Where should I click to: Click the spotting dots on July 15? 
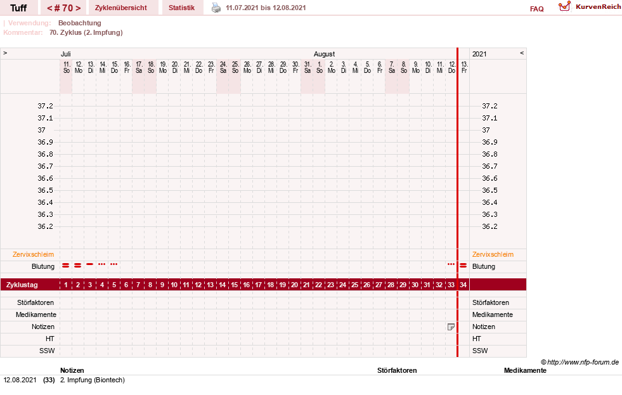pos(114,264)
